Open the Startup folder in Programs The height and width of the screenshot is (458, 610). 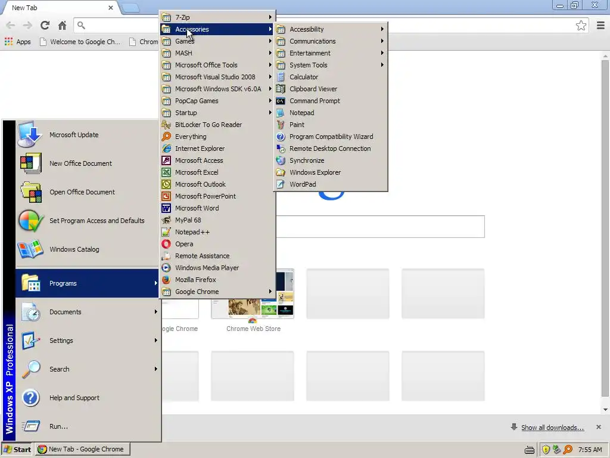pos(217,113)
